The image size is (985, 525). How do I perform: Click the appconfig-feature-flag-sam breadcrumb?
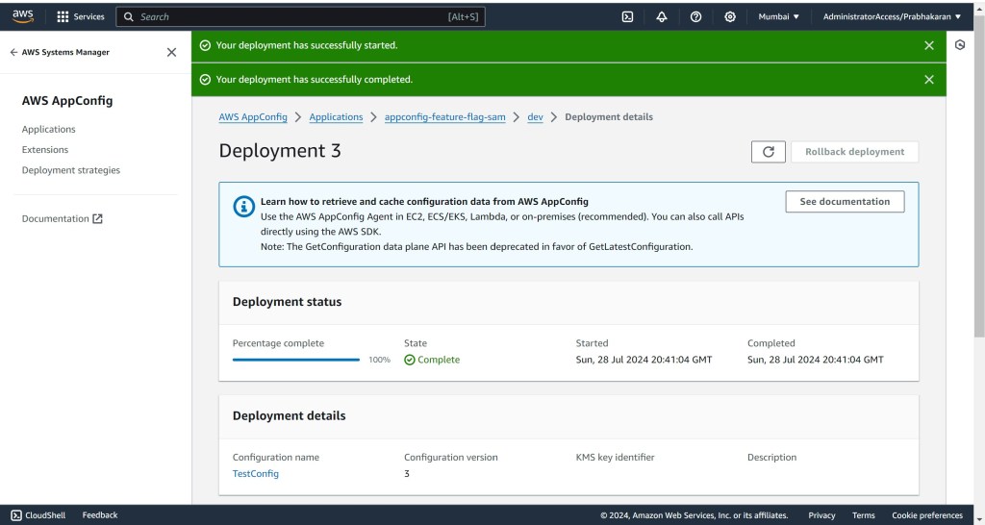(444, 117)
